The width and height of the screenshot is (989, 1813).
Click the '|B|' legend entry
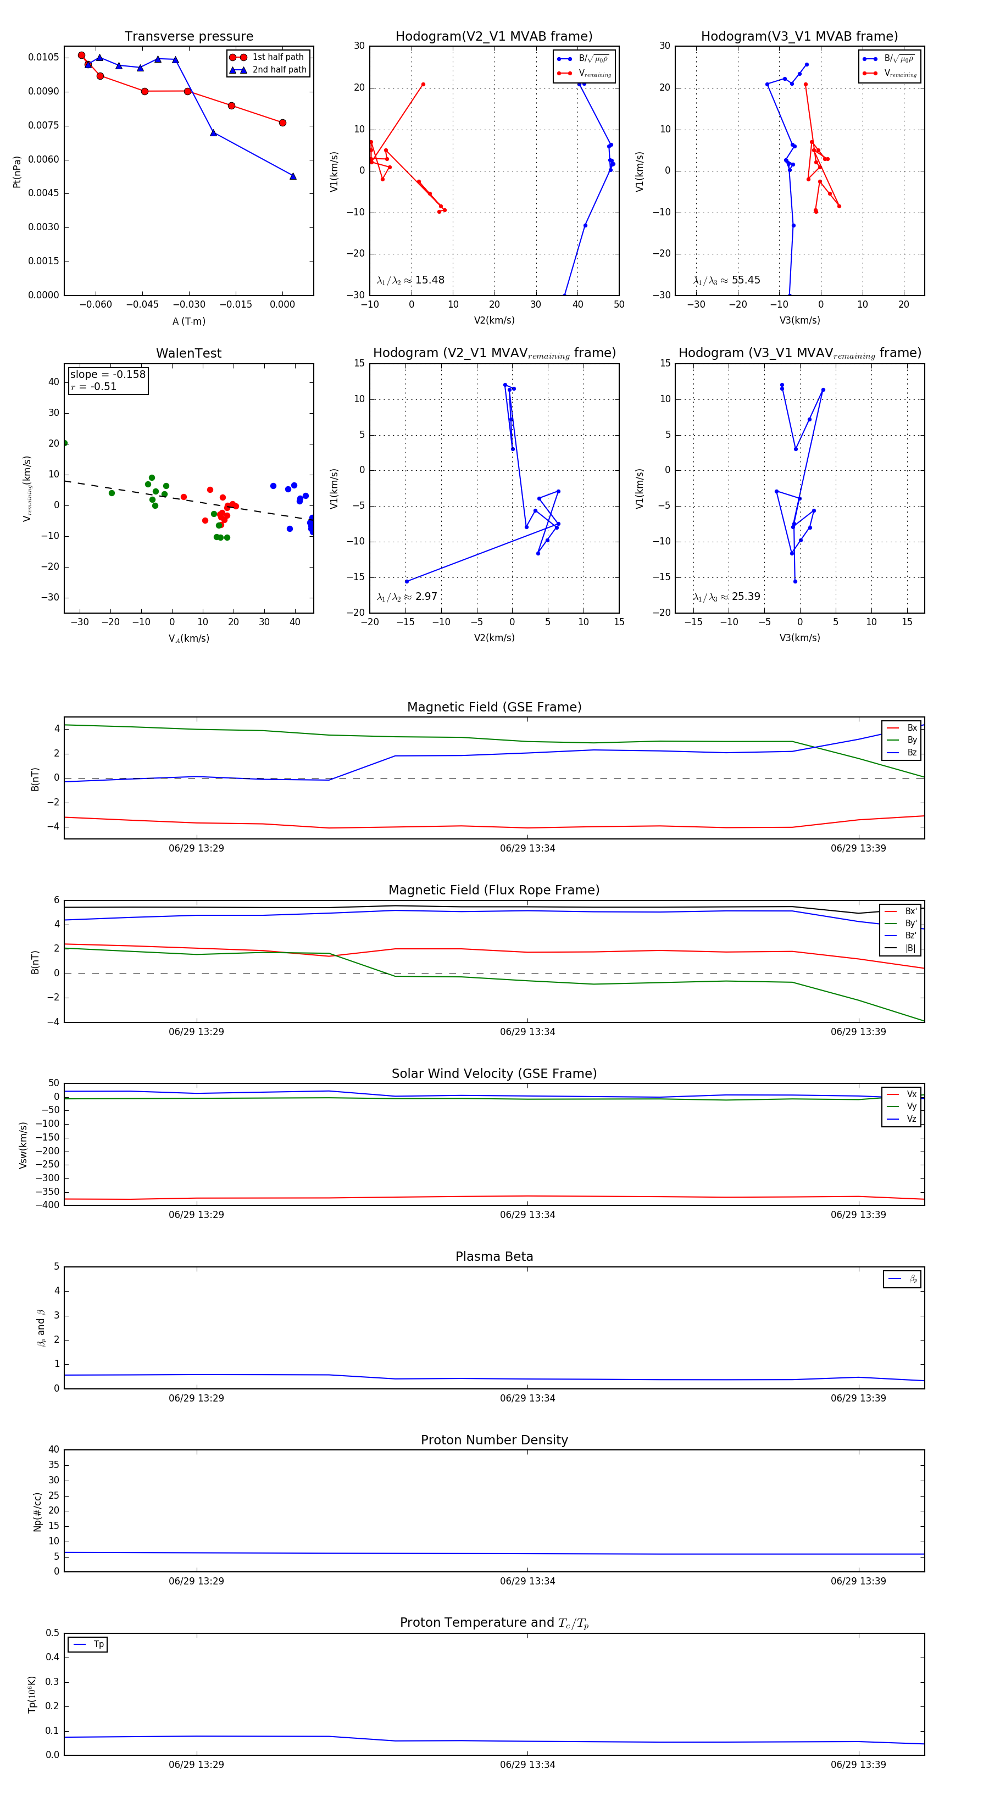point(901,948)
